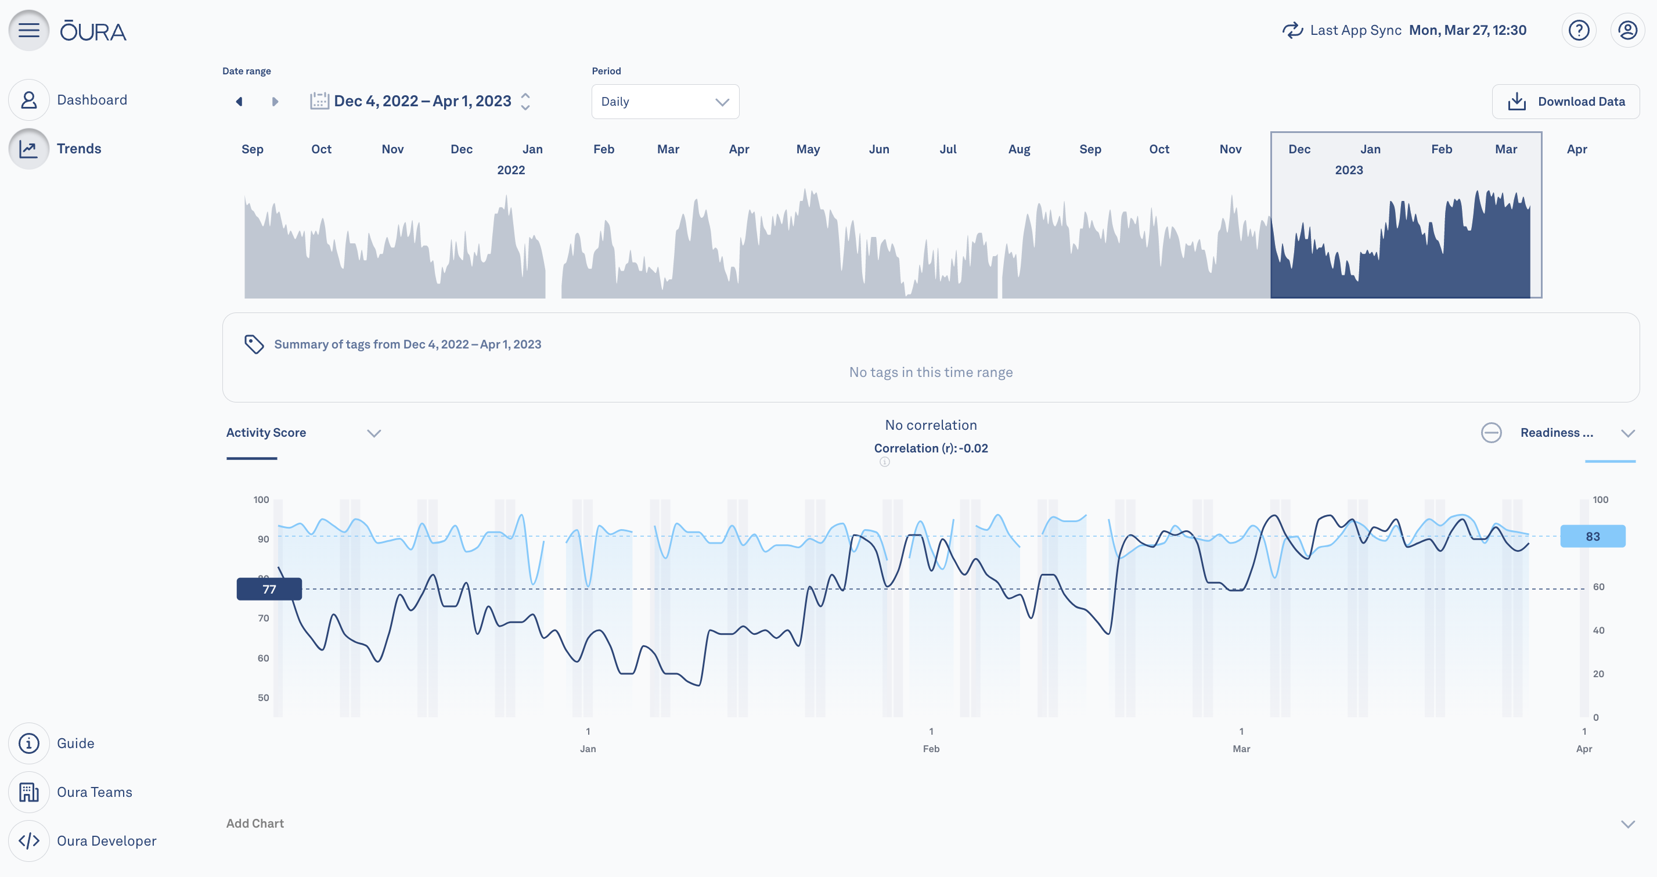The height and width of the screenshot is (877, 1657).
Task: Click the refresh sync icon top right
Action: (x=1293, y=30)
